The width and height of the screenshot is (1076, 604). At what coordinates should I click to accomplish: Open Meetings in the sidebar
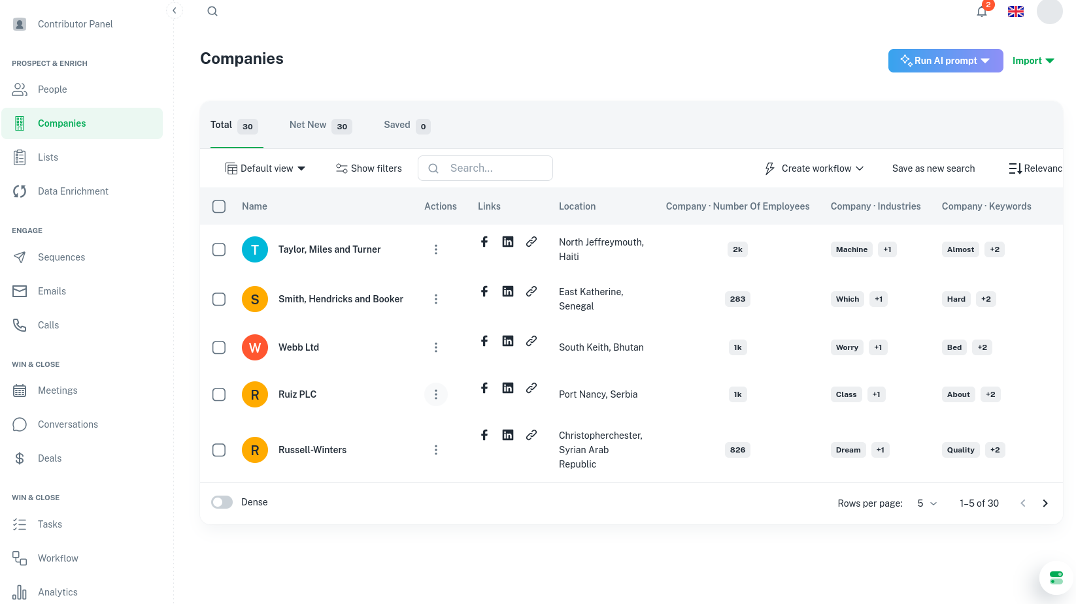[82, 390]
